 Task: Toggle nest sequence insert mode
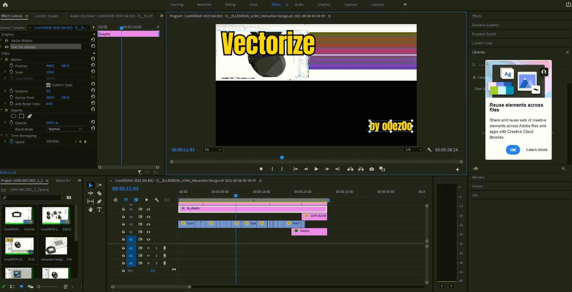click(116, 200)
